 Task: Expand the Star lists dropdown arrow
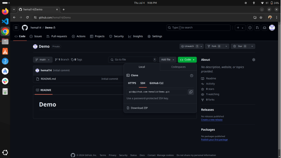(x=252, y=46)
